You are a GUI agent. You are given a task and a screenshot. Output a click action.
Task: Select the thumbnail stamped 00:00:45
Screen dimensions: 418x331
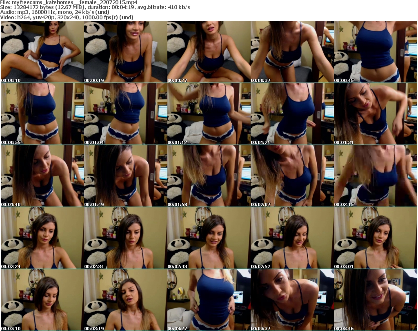tap(376, 52)
